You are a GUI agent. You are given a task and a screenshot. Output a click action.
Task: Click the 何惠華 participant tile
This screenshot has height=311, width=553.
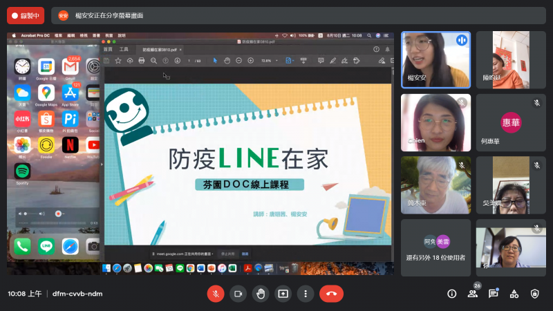pyautogui.click(x=511, y=122)
